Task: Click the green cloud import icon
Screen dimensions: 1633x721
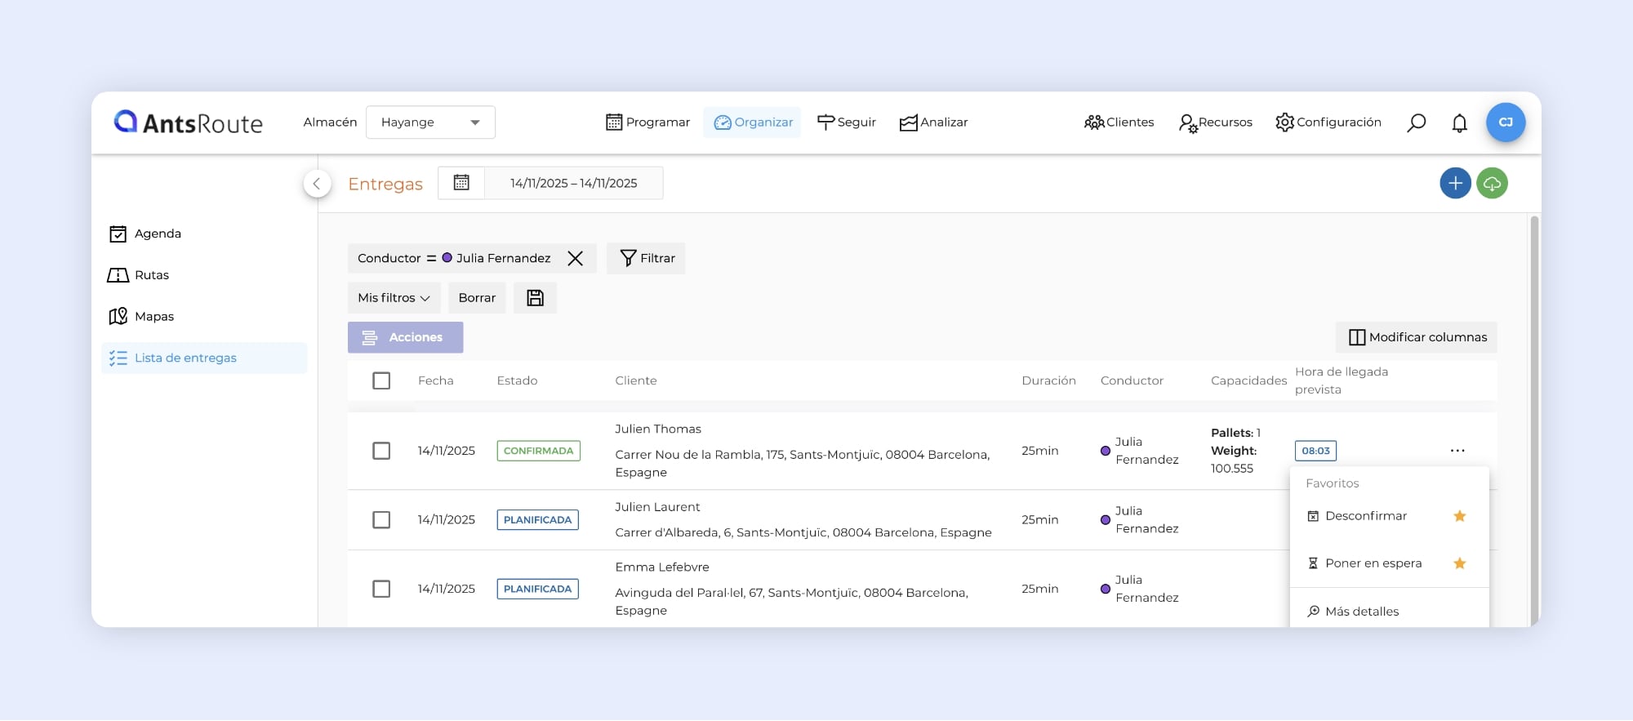Action: (1492, 184)
